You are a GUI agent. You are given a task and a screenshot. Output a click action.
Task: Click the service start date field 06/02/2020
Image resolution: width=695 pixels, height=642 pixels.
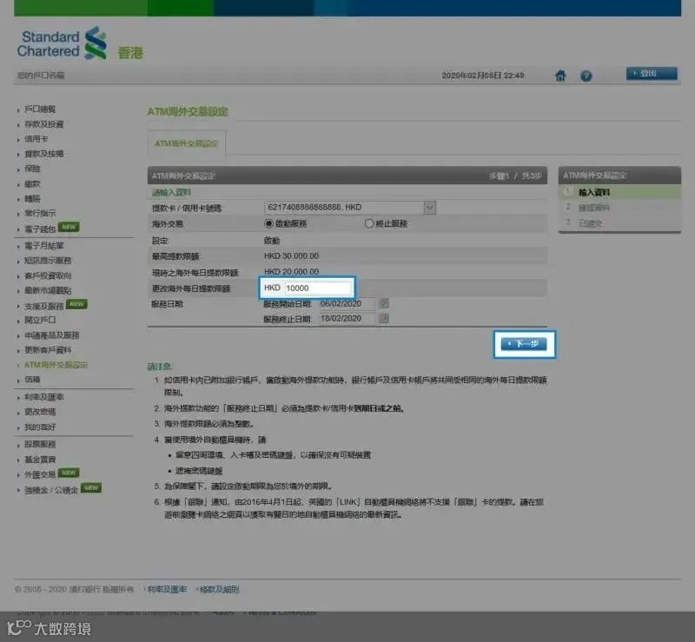(347, 304)
